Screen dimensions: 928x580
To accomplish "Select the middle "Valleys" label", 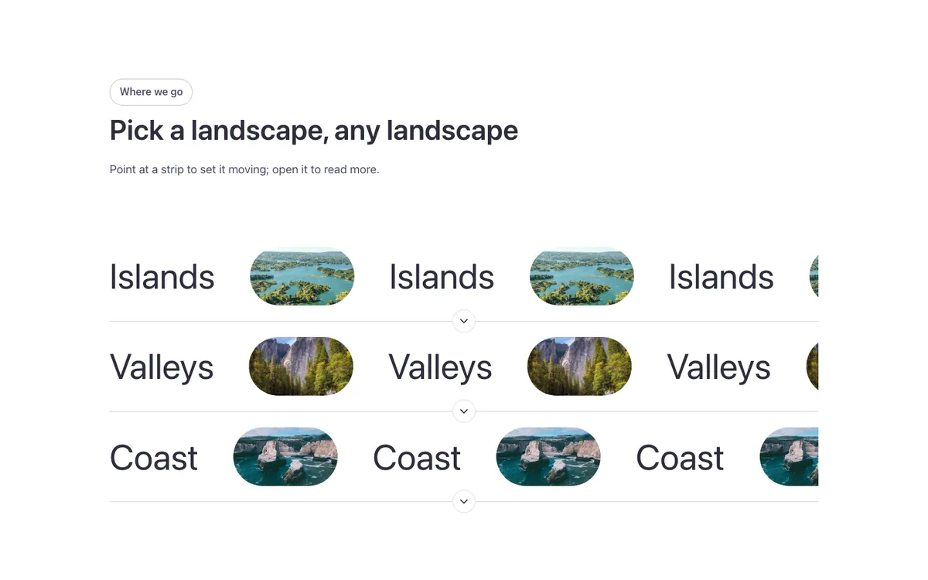I will [x=440, y=368].
